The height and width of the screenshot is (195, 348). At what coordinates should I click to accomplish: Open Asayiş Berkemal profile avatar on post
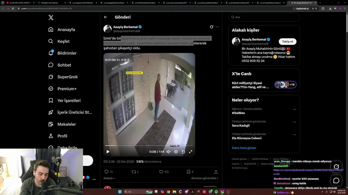107,29
